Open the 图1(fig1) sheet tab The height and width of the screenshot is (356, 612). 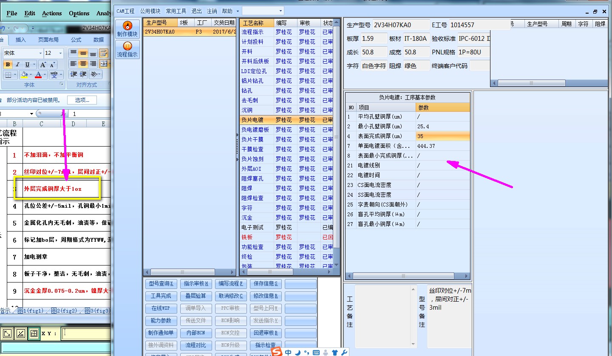(x=31, y=311)
